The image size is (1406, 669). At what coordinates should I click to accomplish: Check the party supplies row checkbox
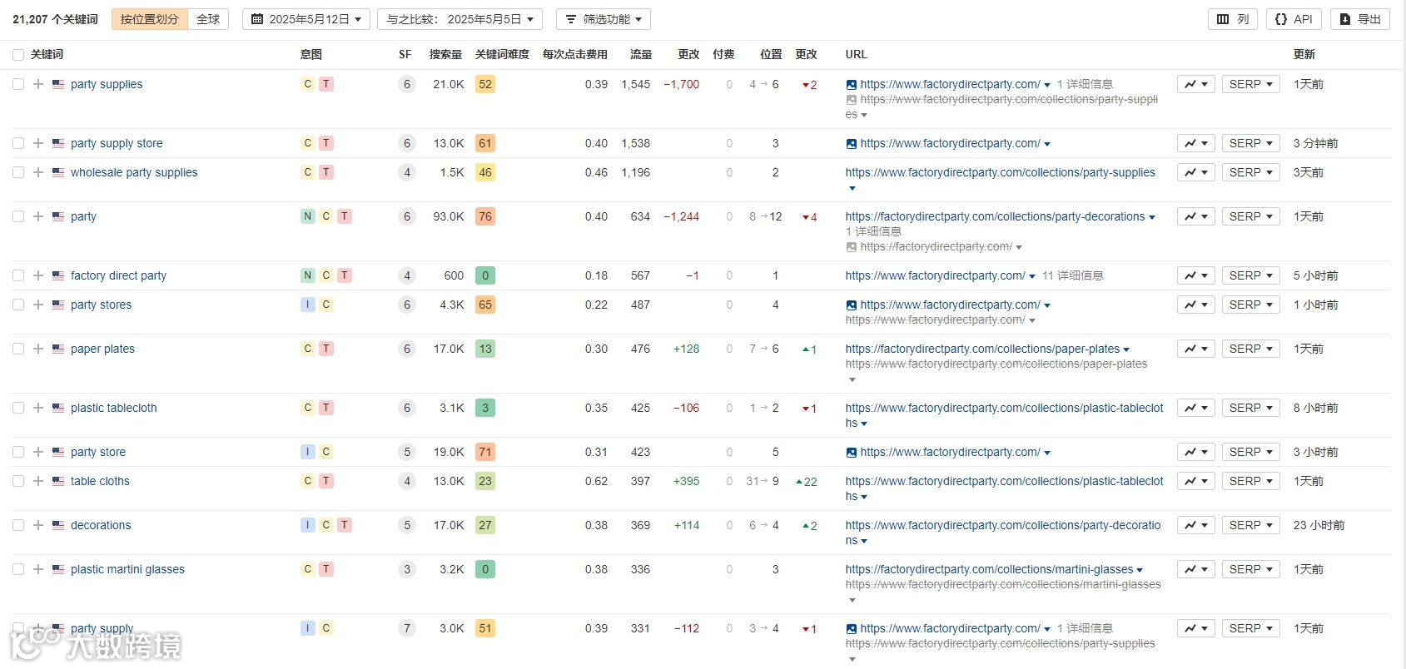click(x=18, y=84)
